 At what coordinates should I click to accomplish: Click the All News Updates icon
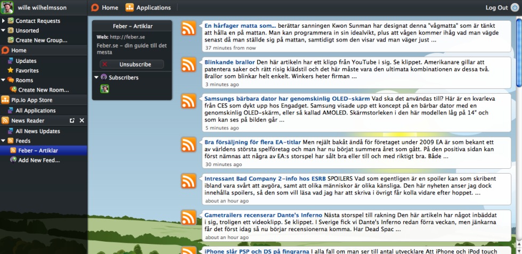11,131
